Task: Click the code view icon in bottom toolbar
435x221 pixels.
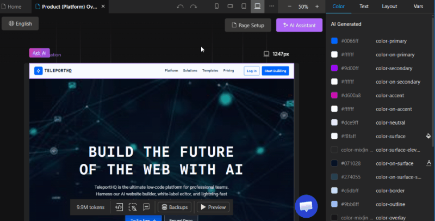Action: click(x=119, y=207)
